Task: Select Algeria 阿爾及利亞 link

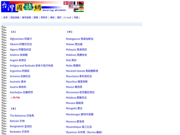Action: (20, 50)
